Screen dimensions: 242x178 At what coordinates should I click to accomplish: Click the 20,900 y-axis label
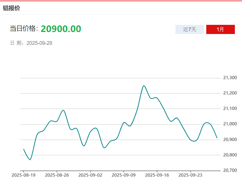tap(230, 139)
